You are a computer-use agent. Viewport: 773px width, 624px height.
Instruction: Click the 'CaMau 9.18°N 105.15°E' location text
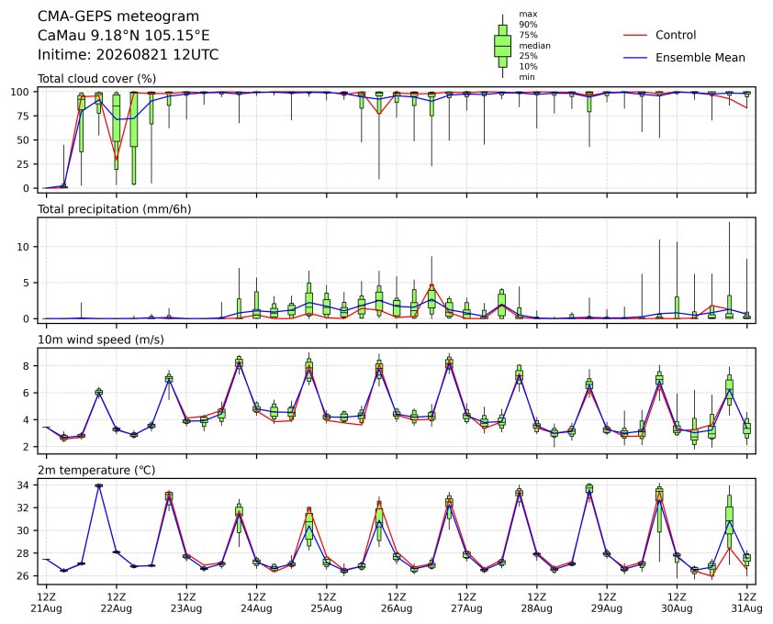[x=124, y=36]
